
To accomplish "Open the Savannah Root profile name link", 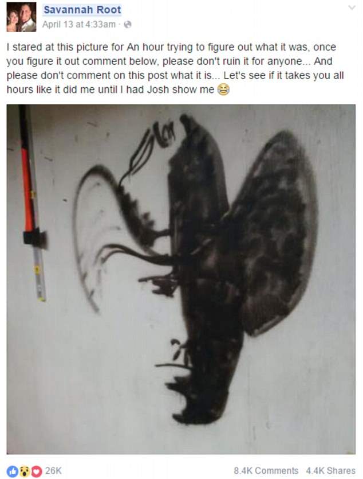I will point(82,10).
